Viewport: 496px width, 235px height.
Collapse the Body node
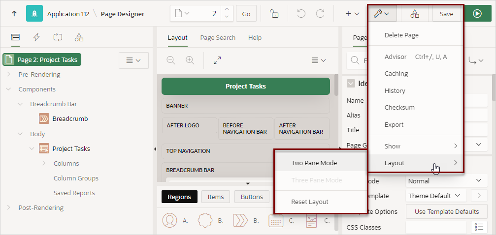[20, 134]
